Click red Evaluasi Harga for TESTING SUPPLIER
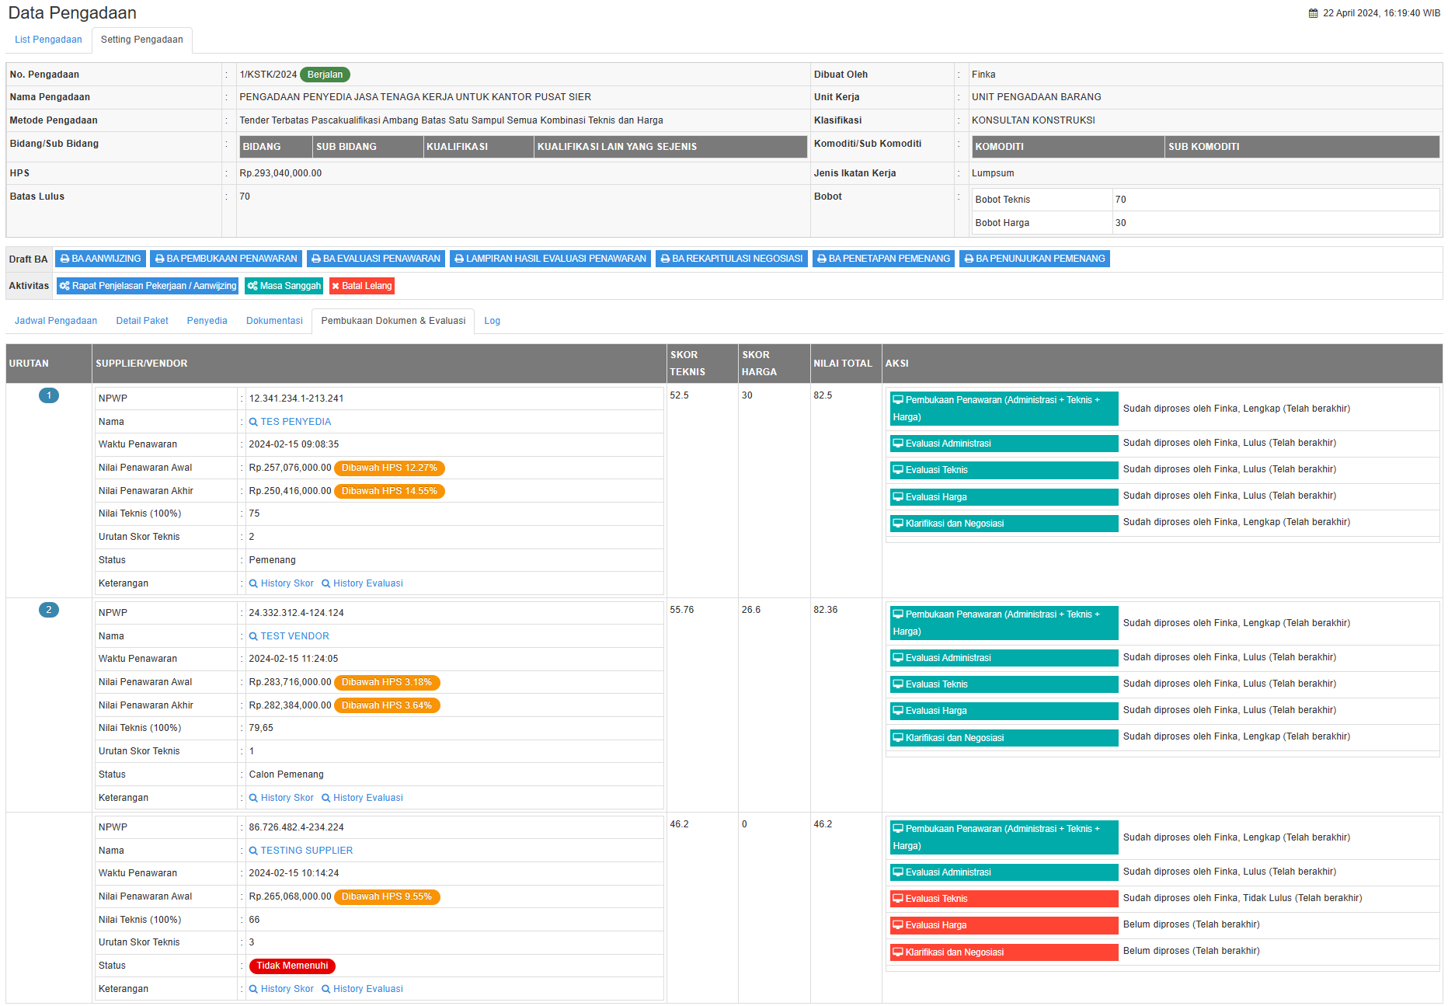This screenshot has height=1006, width=1448. [x=1003, y=925]
